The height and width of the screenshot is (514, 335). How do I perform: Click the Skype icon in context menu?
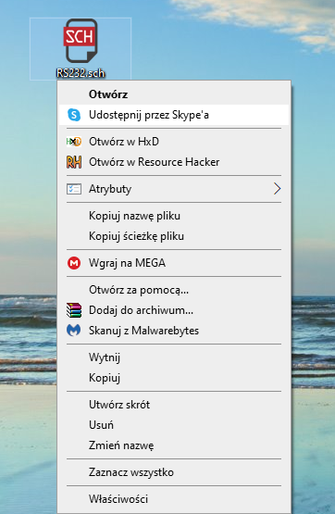[74, 115]
